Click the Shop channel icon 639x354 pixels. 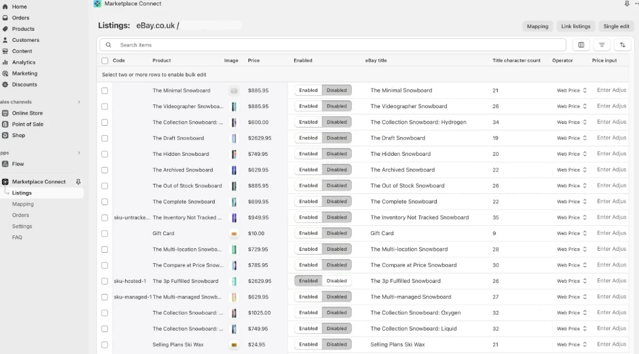click(x=5, y=135)
